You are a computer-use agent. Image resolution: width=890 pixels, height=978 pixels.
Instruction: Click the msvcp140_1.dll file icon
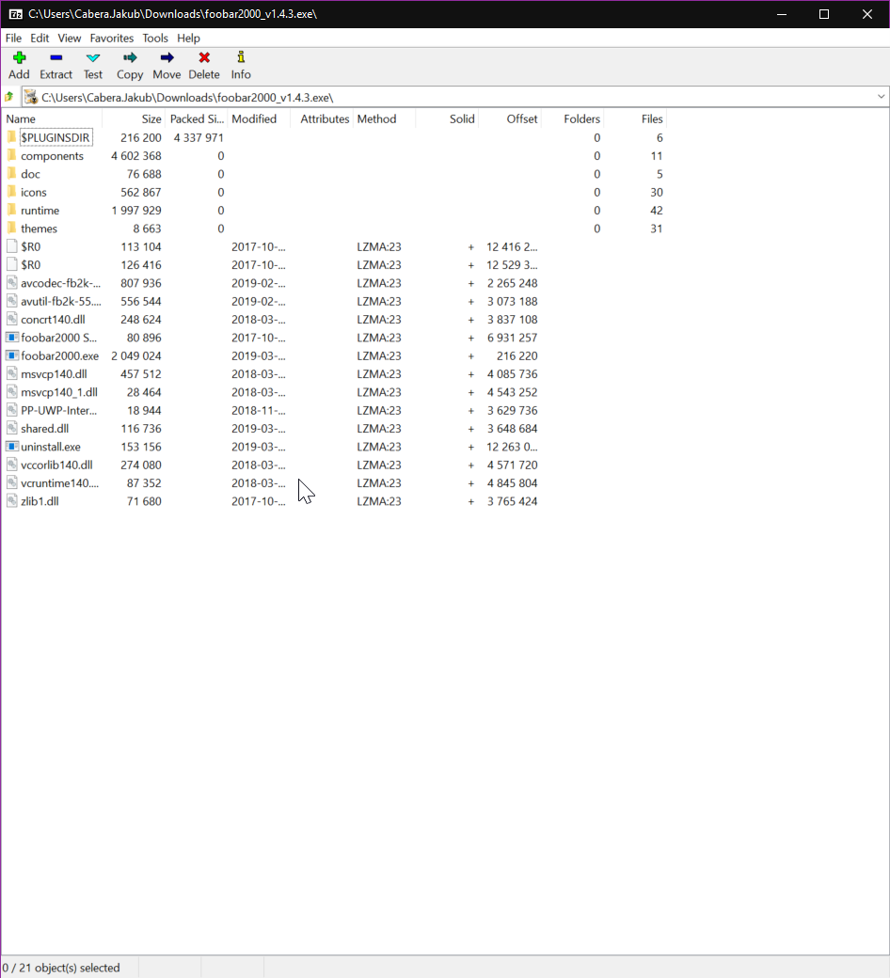(12, 392)
